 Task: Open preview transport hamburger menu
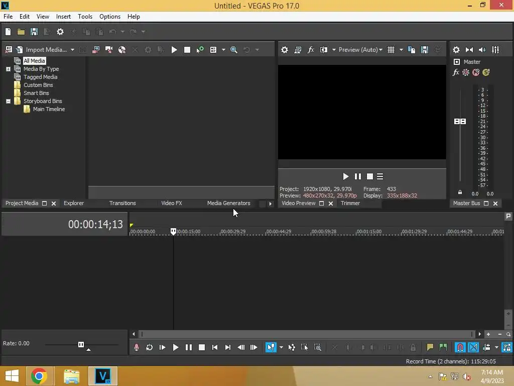pyautogui.click(x=380, y=176)
